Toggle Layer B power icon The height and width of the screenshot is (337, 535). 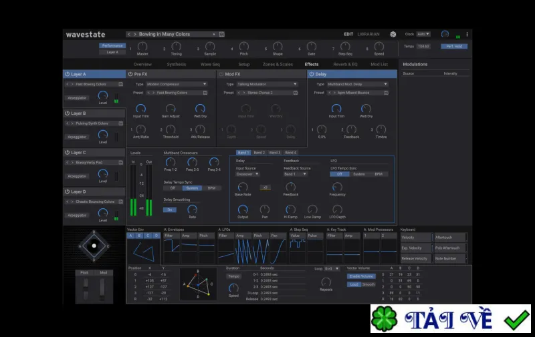(68, 113)
